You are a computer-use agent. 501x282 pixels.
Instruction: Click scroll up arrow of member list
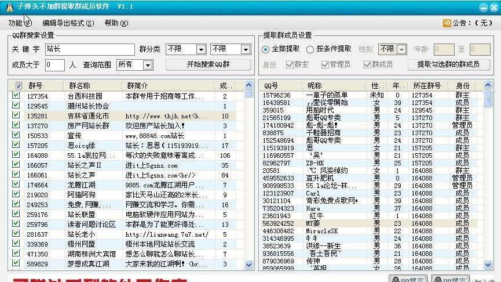pyautogui.click(x=488, y=85)
